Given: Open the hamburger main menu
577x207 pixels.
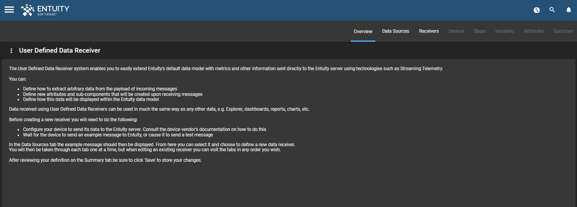Looking at the screenshot, I should coord(9,10).
